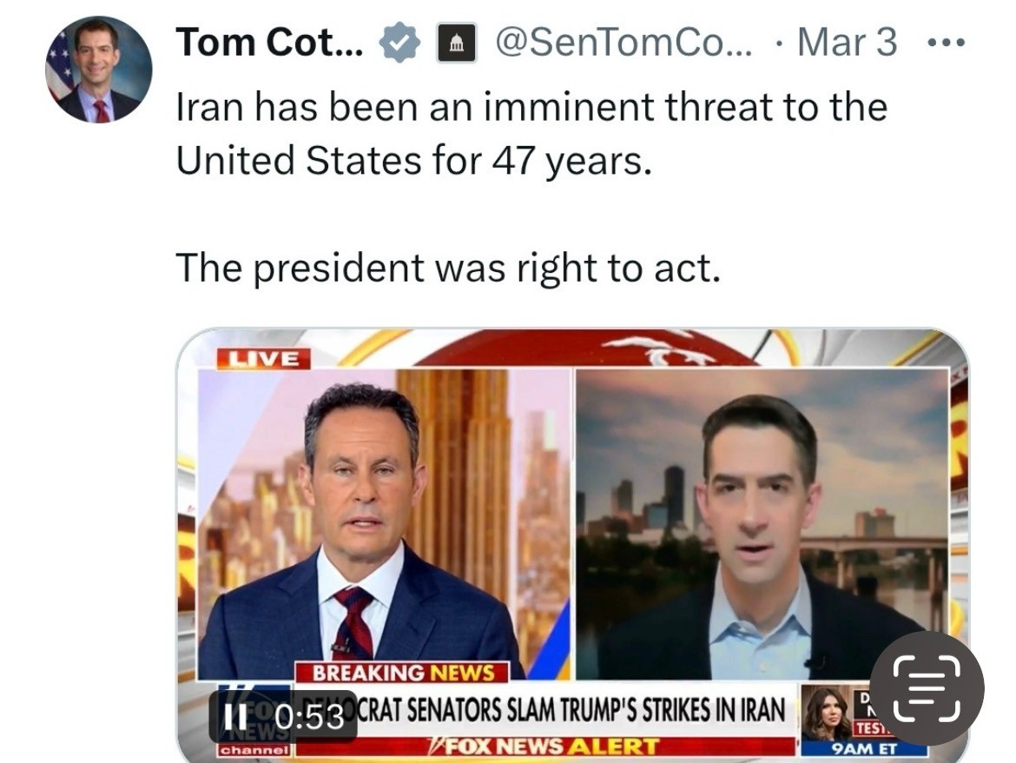Tap the live text scan icon
Viewport: 1016px width, 763px height.
[927, 687]
